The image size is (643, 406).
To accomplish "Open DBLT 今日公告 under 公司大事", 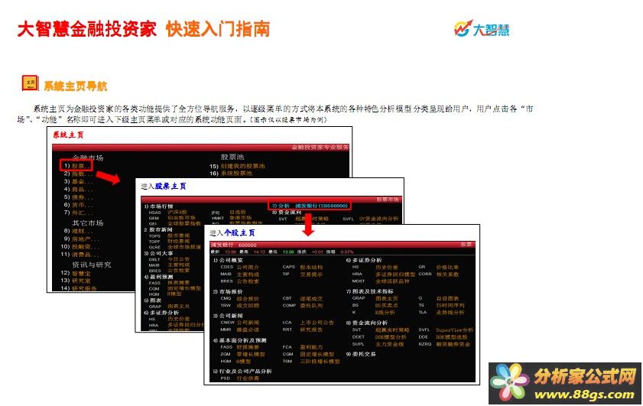I will click(169, 260).
